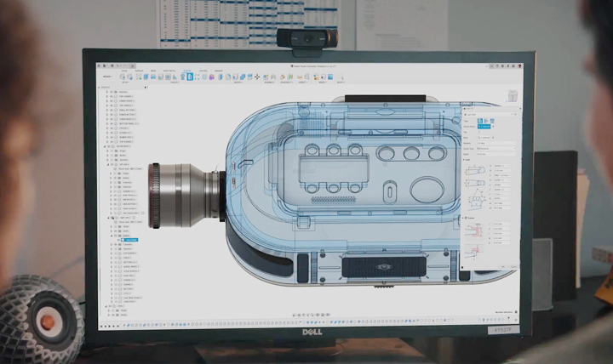
Task: Click the ViewCube in the canvas corner
Action: [512, 96]
